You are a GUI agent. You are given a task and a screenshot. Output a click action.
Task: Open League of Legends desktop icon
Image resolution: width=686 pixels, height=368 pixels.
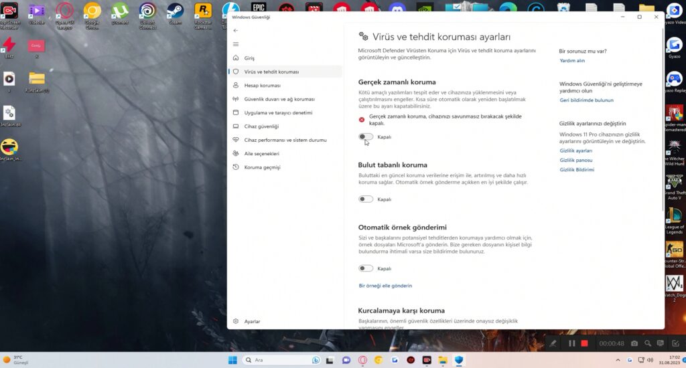point(675,221)
